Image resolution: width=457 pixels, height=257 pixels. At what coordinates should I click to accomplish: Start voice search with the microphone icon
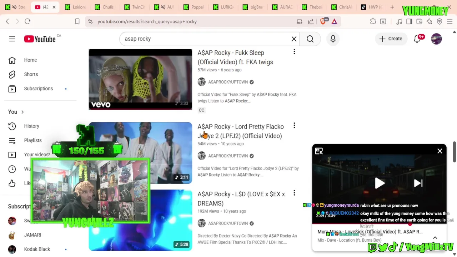[333, 39]
